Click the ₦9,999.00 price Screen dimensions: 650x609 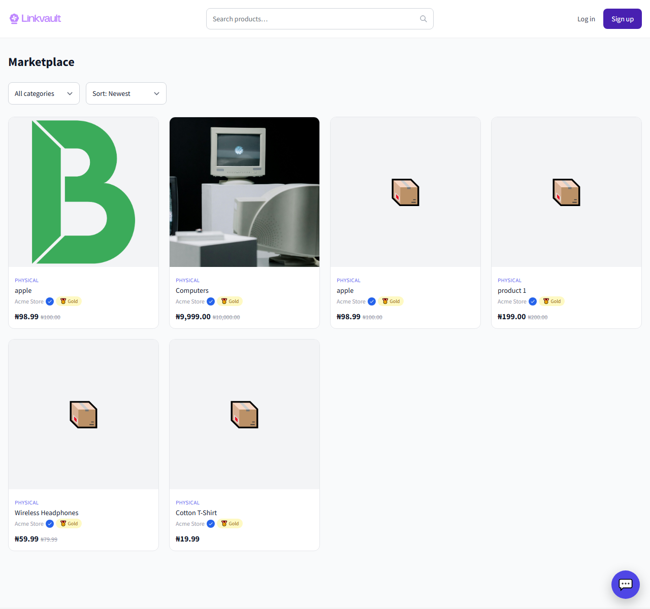[x=193, y=317]
